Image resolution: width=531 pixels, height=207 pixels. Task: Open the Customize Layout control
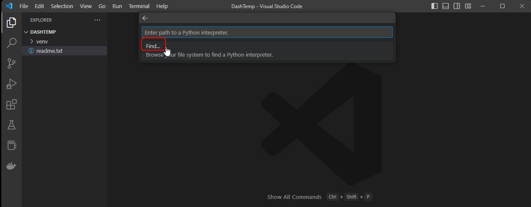click(x=468, y=6)
